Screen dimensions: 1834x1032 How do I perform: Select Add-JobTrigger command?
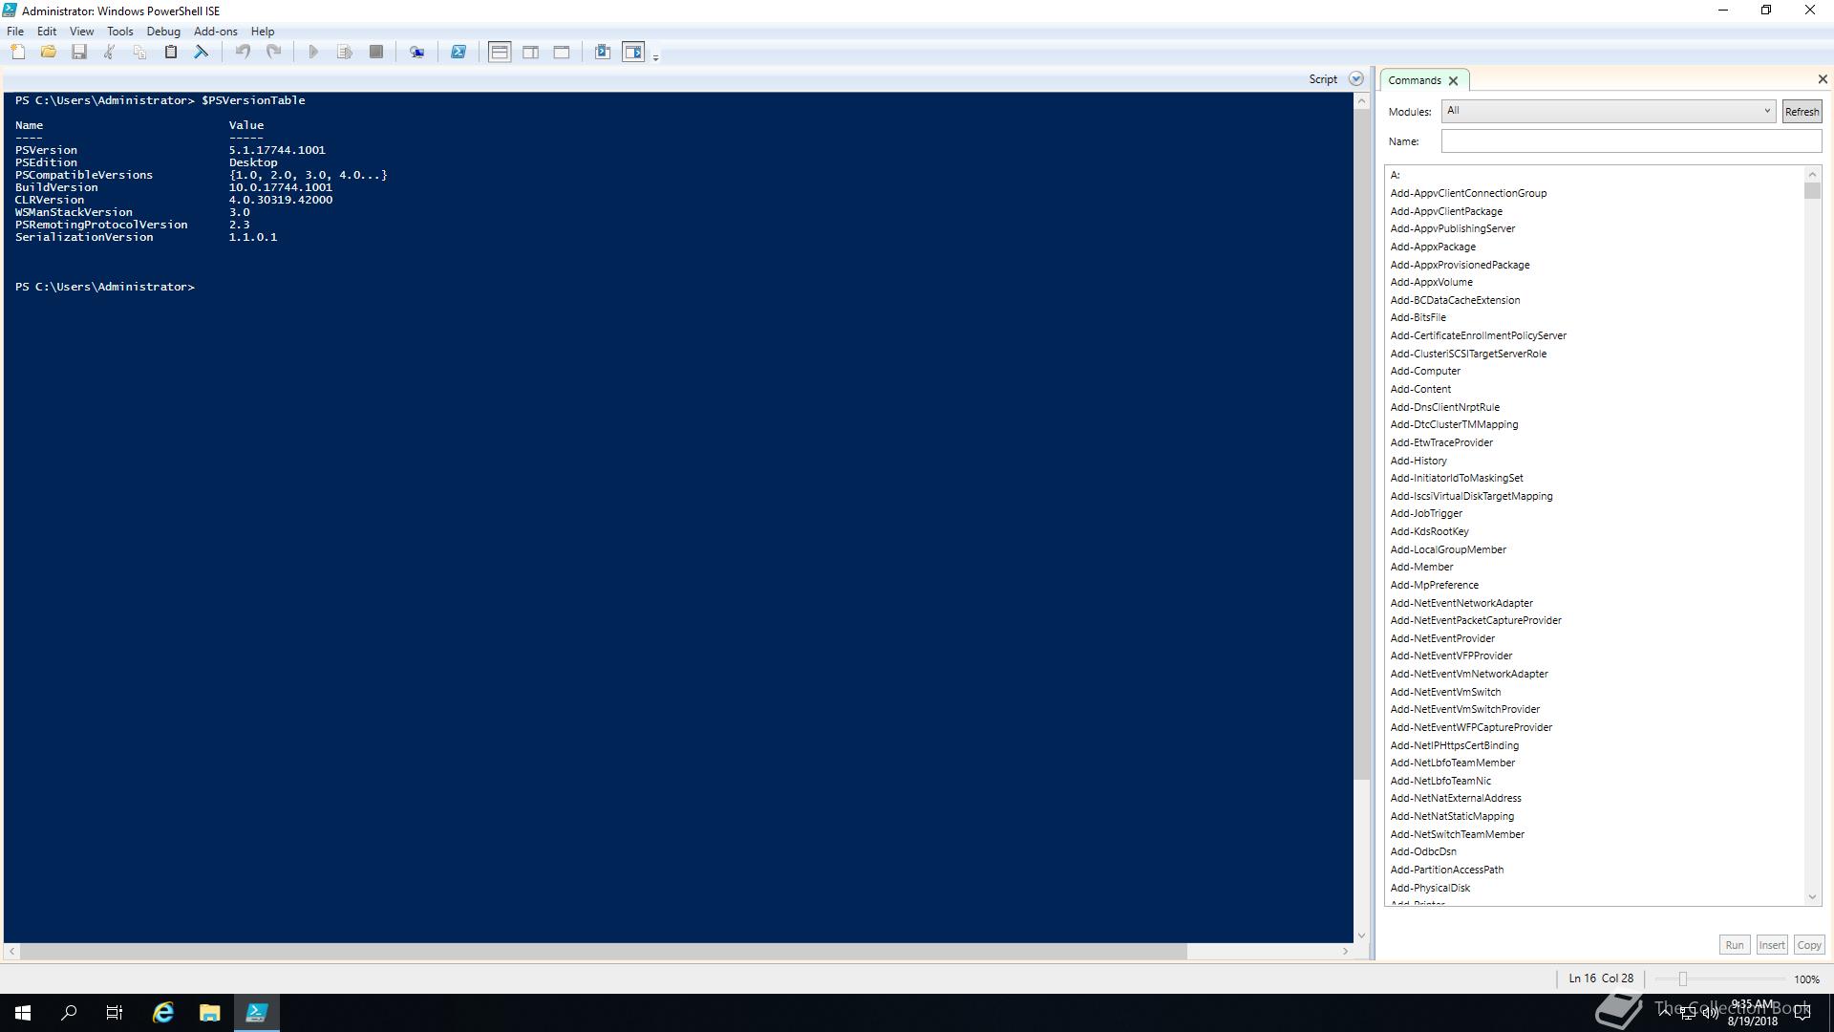pyautogui.click(x=1426, y=513)
